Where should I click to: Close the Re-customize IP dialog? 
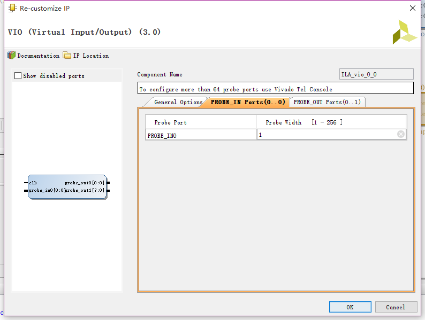(413, 8)
